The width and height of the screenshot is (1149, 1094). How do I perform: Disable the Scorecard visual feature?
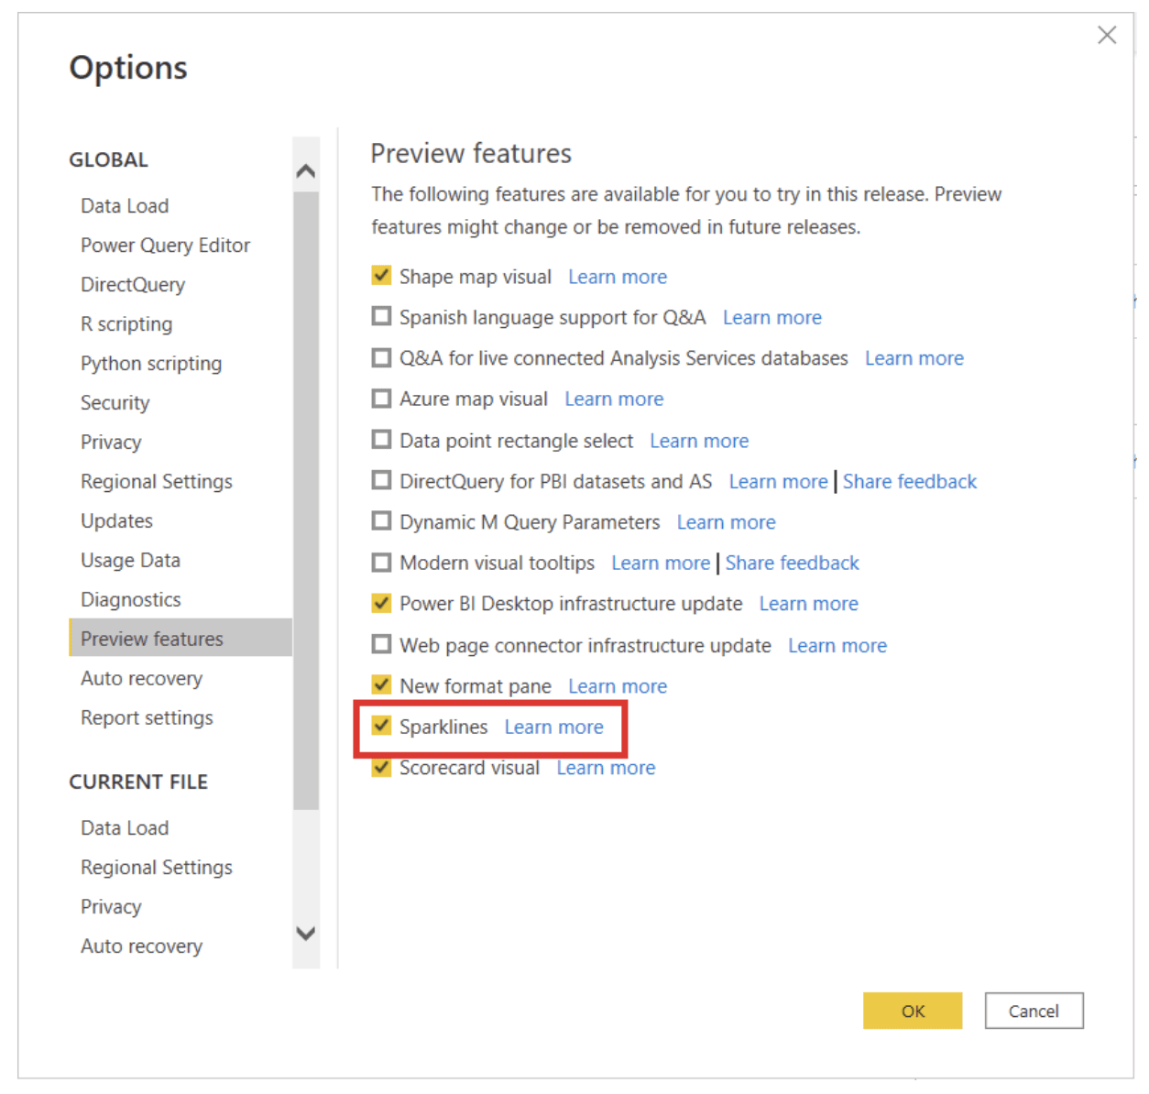click(381, 767)
